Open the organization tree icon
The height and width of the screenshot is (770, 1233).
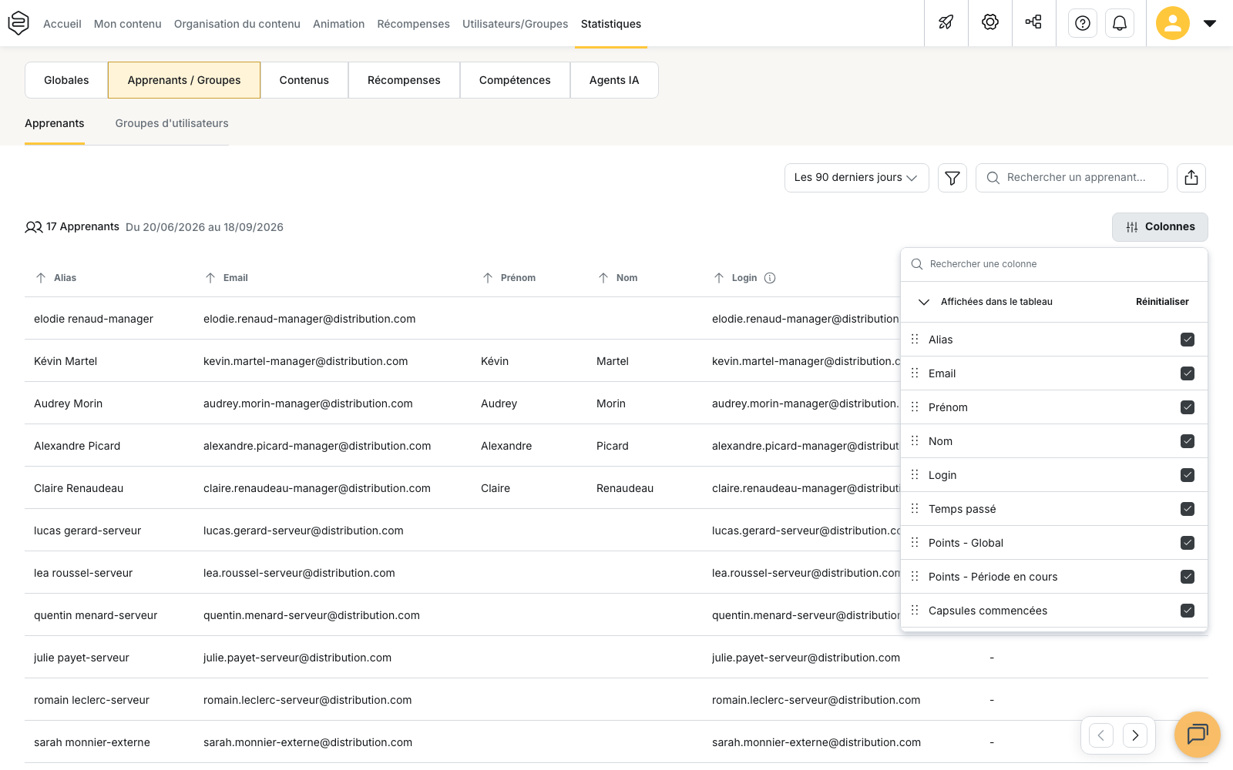[x=1033, y=22]
